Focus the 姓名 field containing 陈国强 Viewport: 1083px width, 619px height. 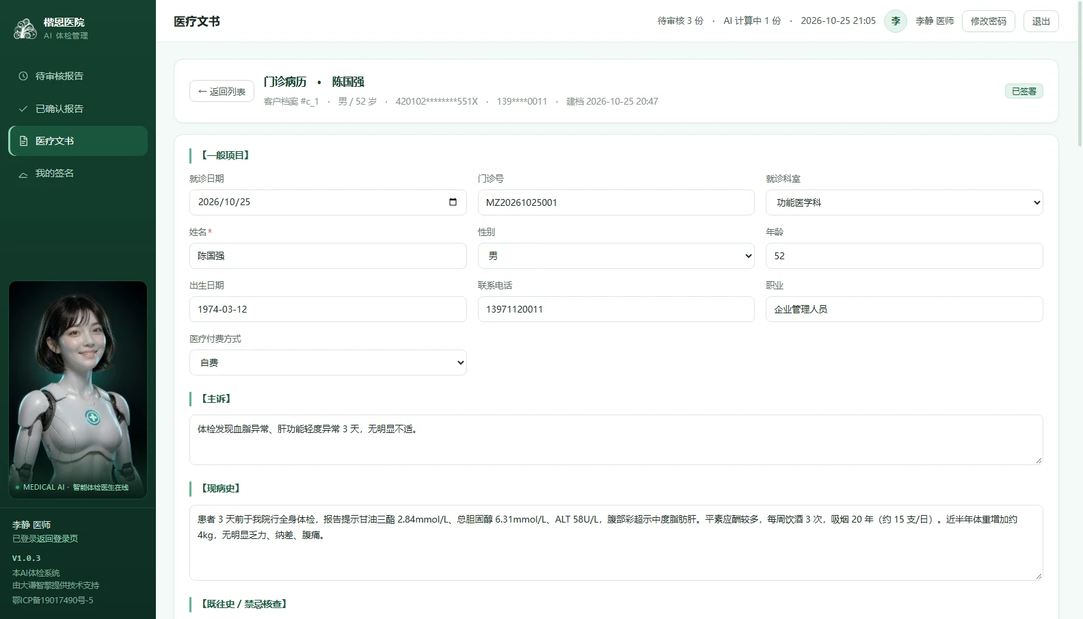[328, 256]
